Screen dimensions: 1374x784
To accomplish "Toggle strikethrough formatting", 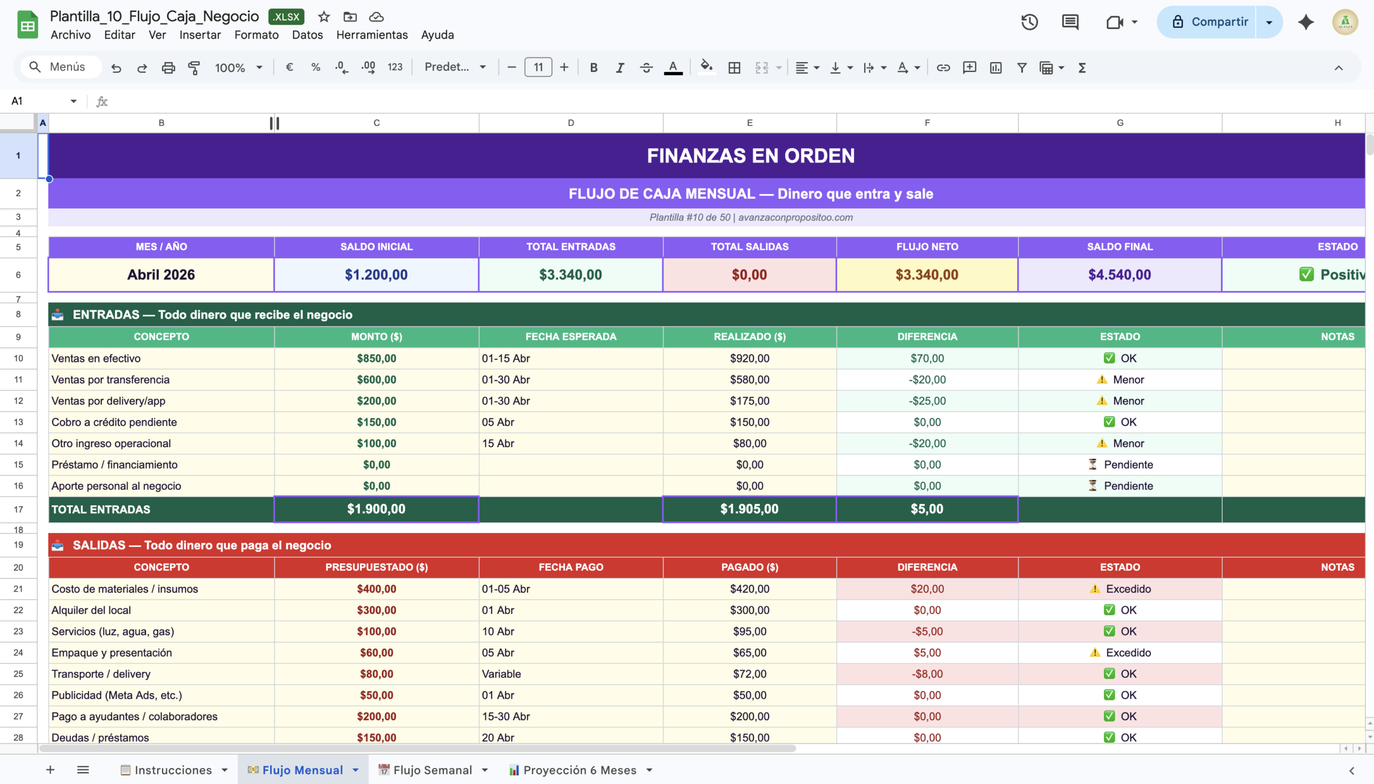I will 646,68.
